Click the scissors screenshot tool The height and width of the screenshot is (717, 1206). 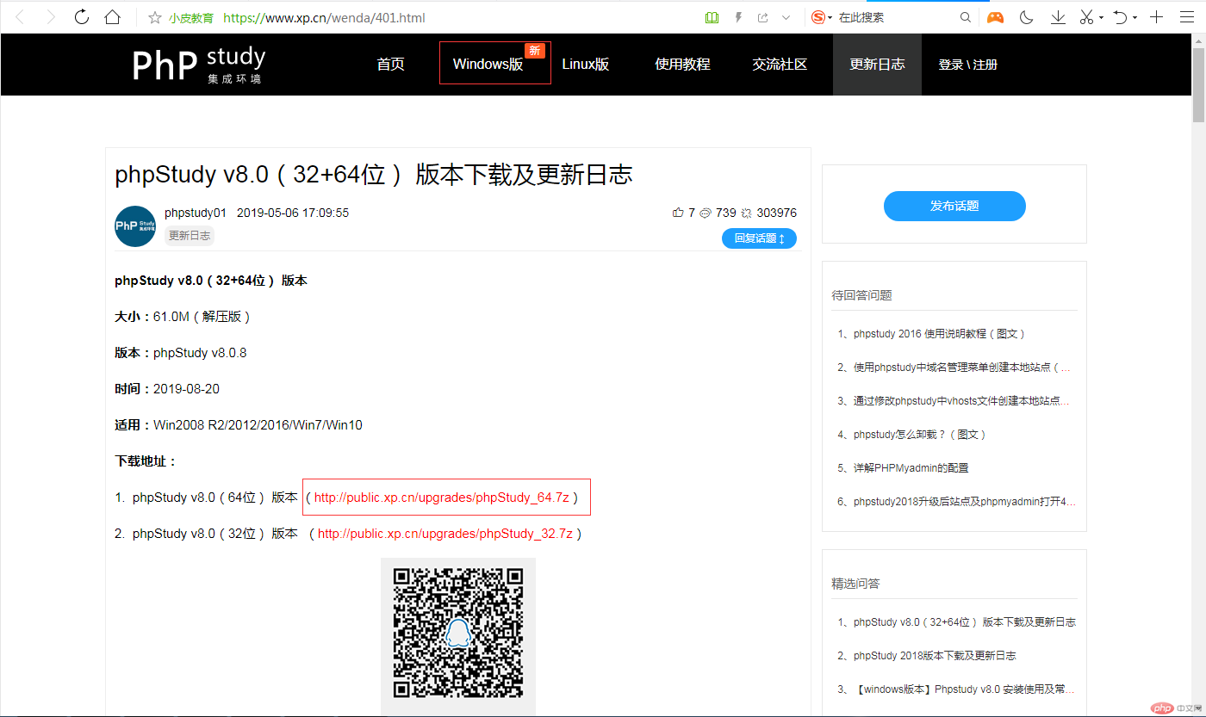(1087, 17)
